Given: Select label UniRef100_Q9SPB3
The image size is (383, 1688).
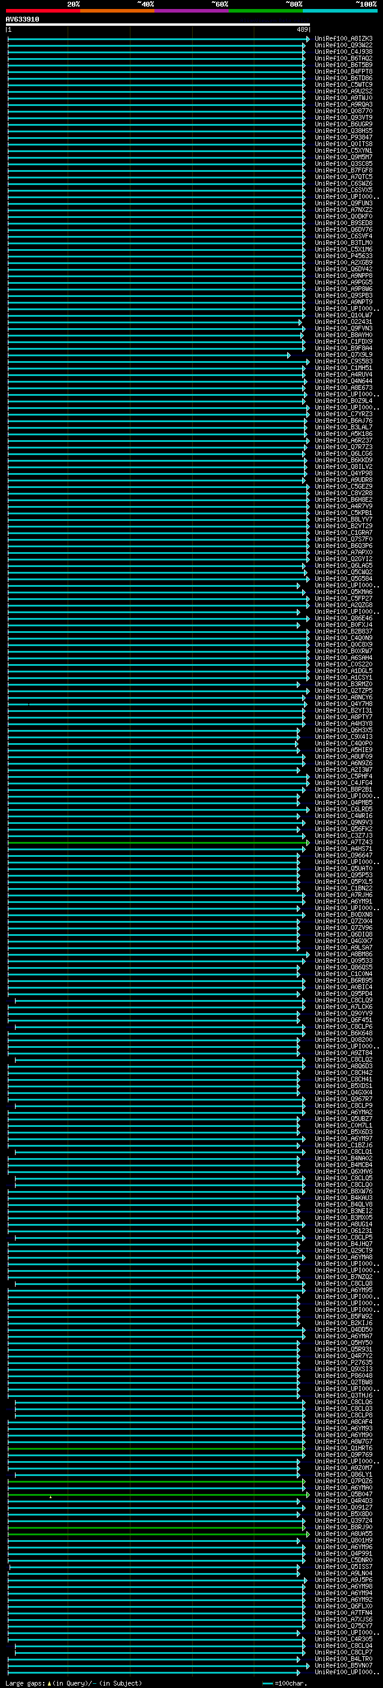Looking at the screenshot, I should tap(344, 296).
